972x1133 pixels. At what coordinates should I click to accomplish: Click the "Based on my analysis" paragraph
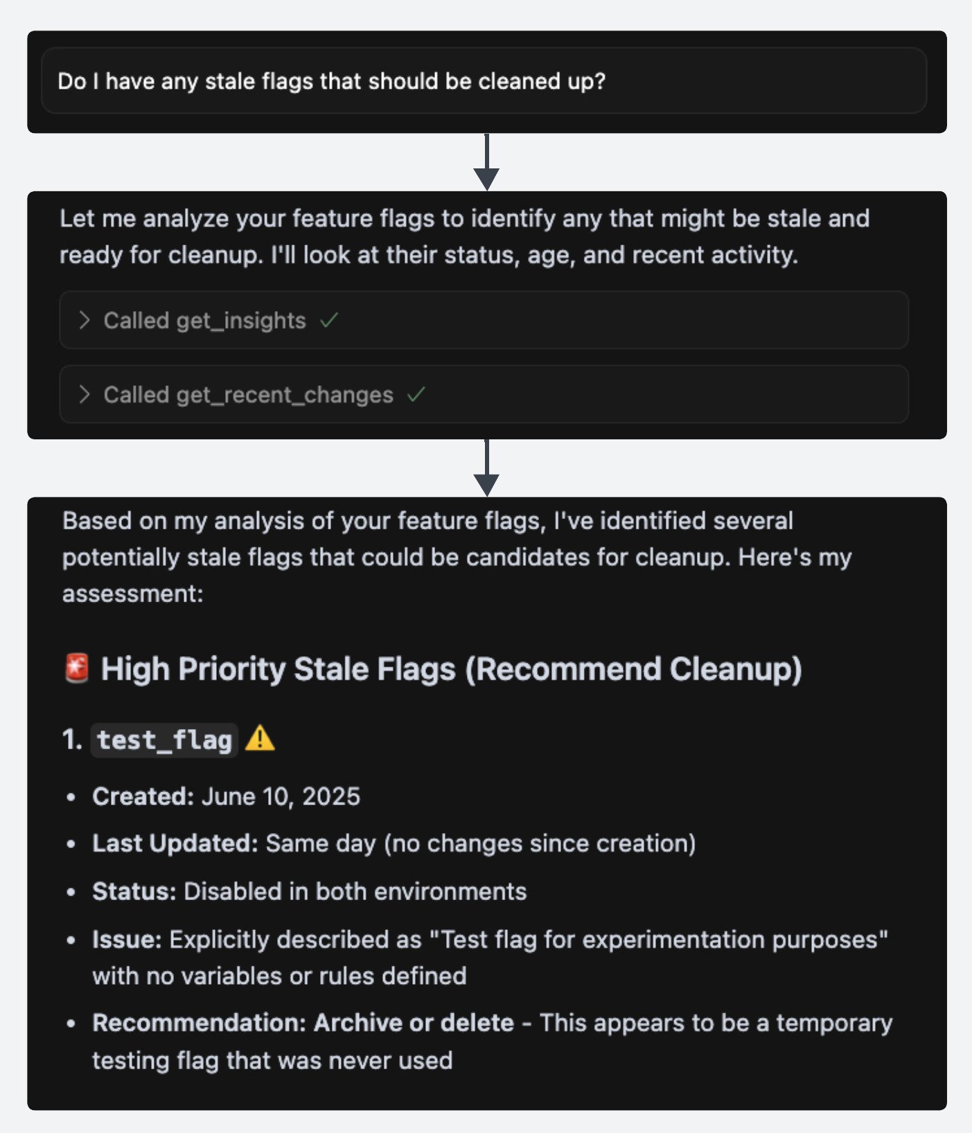(x=457, y=557)
